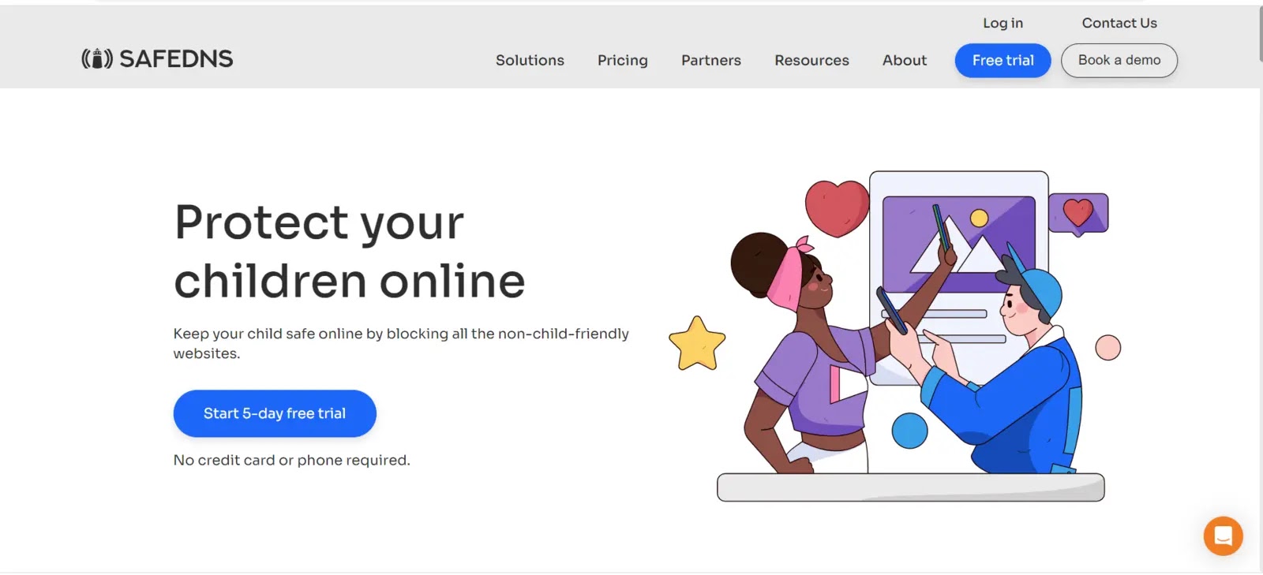
Task: Open the Contact Us link
Action: [x=1119, y=23]
